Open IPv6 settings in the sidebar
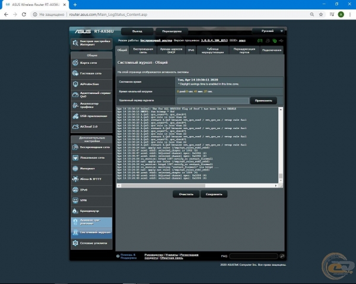The image size is (356, 284). pyautogui.click(x=91, y=190)
